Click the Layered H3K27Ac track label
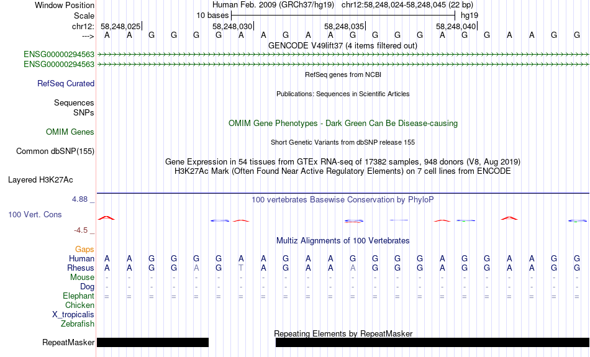590x357 pixels. [x=40, y=180]
